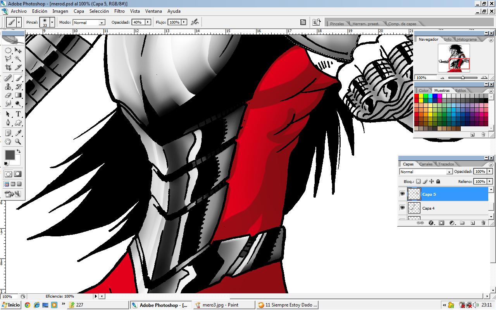Hide layer Capa 4 eye icon
The width and height of the screenshot is (496, 310).
(402, 208)
